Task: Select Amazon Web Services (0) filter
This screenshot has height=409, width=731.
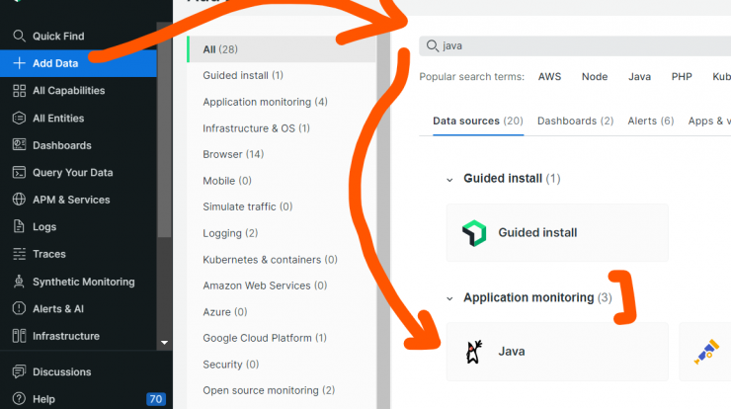Action: point(265,286)
